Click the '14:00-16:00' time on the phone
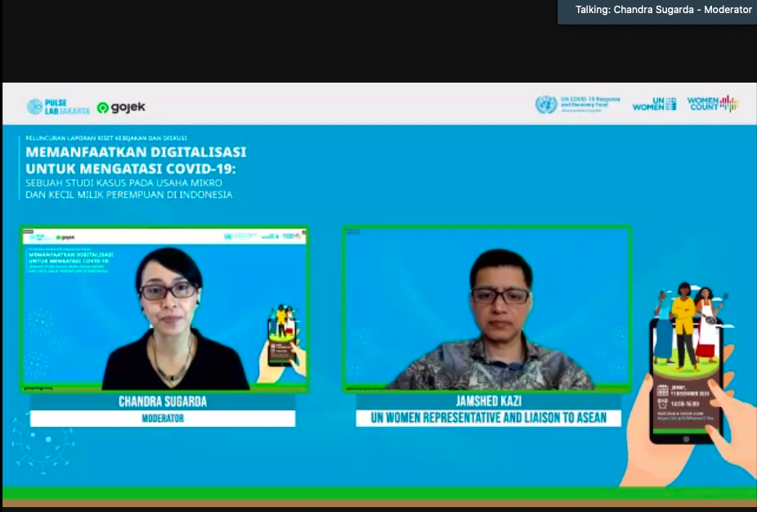Image resolution: width=757 pixels, height=512 pixels. (684, 404)
